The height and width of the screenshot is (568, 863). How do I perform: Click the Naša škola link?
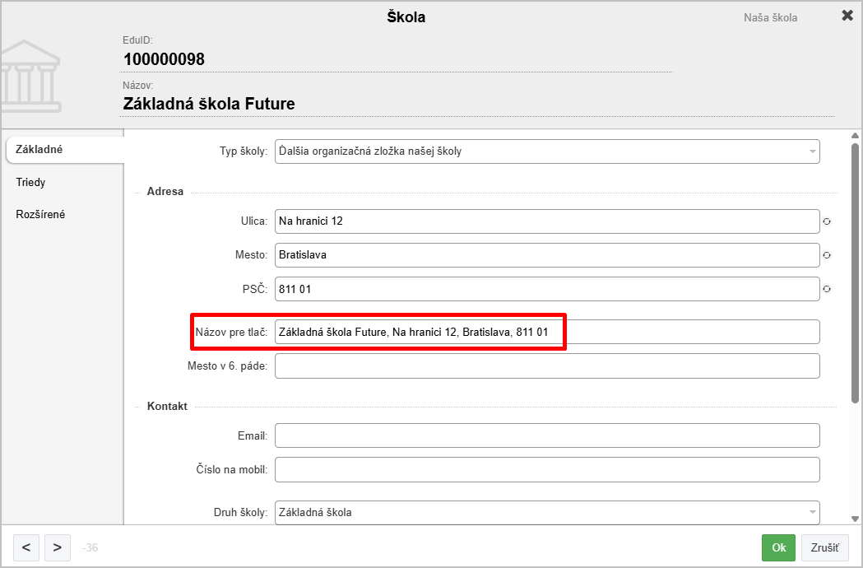(x=770, y=17)
